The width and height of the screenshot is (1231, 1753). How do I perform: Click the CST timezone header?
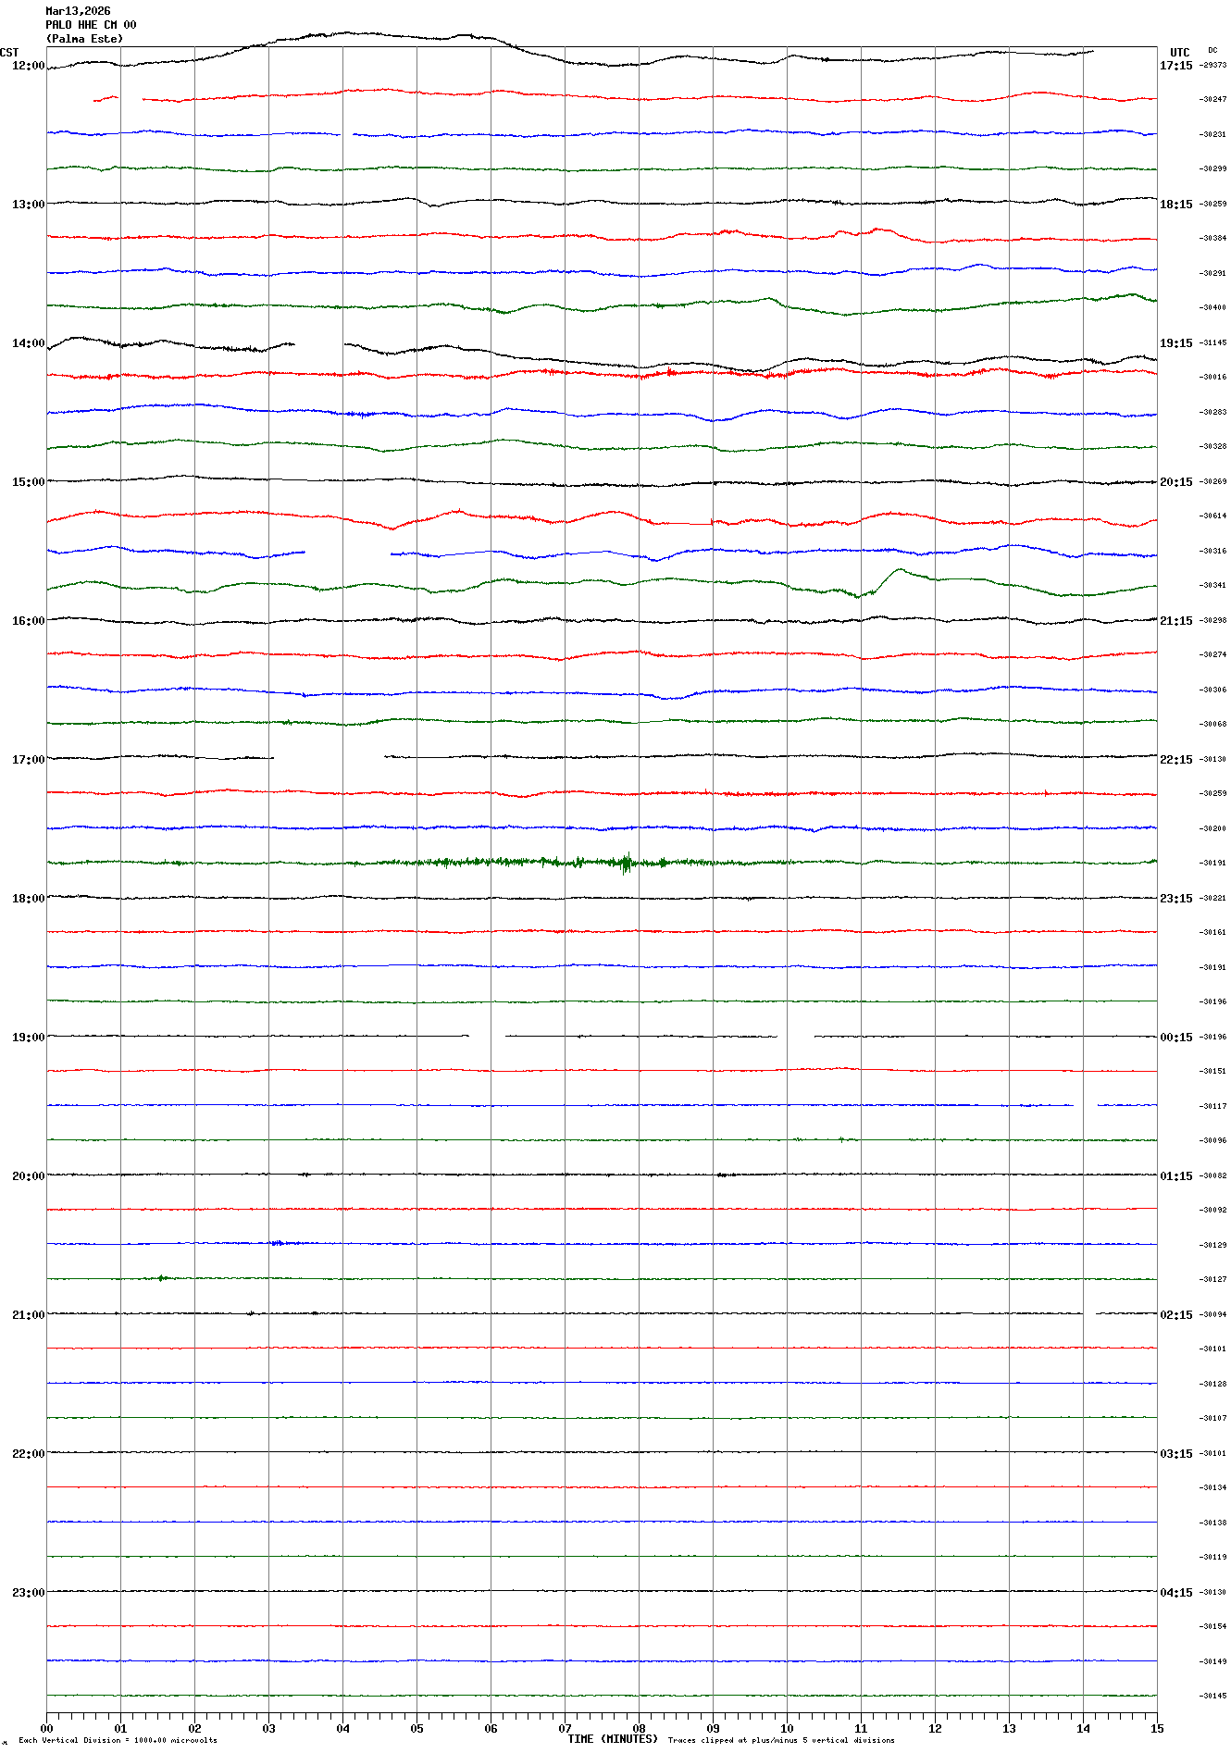click(9, 53)
